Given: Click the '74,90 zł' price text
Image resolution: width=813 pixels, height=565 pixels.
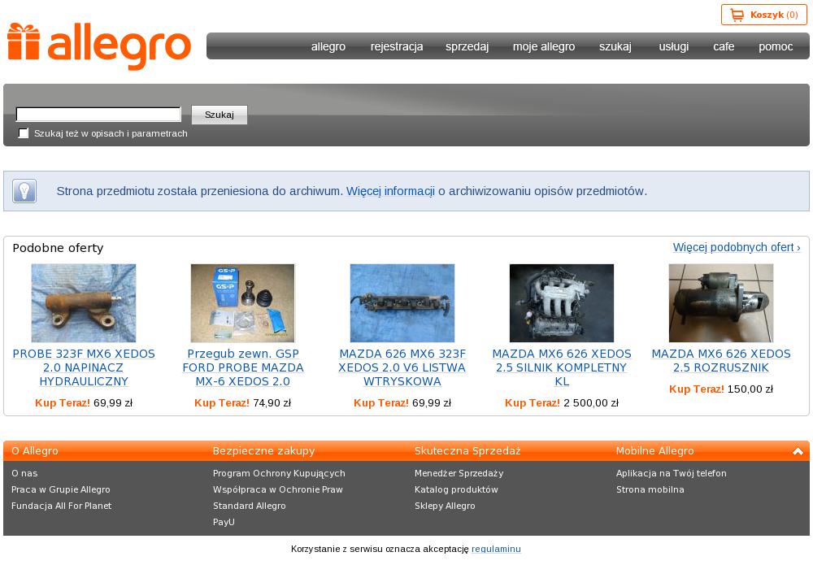Looking at the screenshot, I should click(x=272, y=402).
